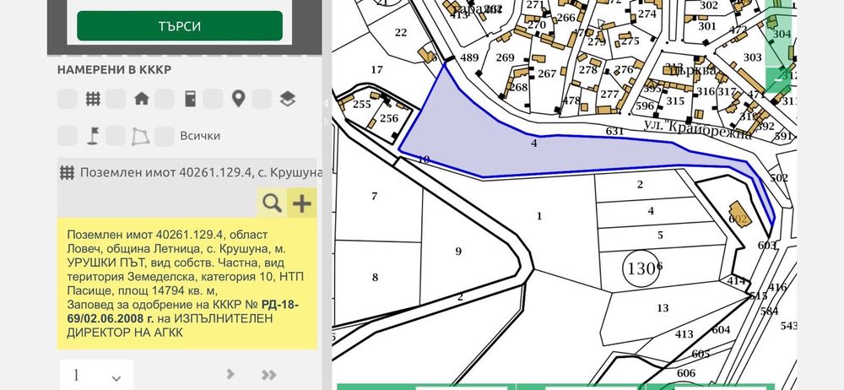844x390 pixels.
Task: Click parcel 315 on the map
Action: (675, 100)
